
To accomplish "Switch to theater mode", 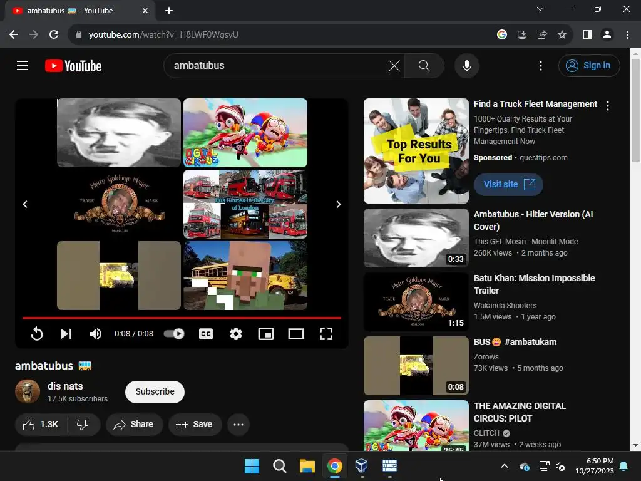I will (296, 334).
